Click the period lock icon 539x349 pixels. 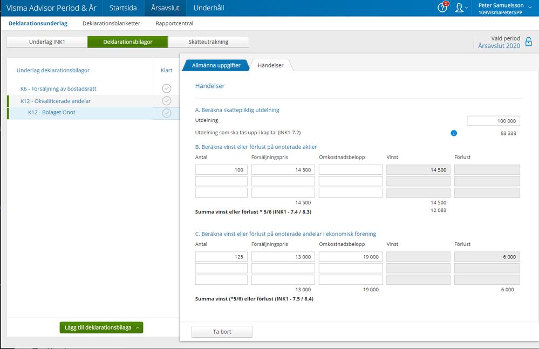click(529, 42)
